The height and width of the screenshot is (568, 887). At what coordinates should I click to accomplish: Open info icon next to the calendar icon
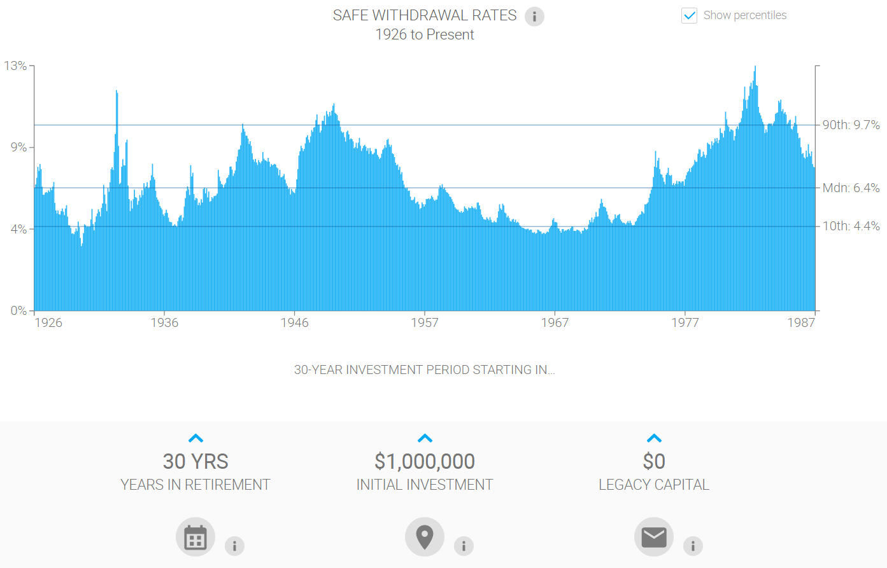[234, 546]
